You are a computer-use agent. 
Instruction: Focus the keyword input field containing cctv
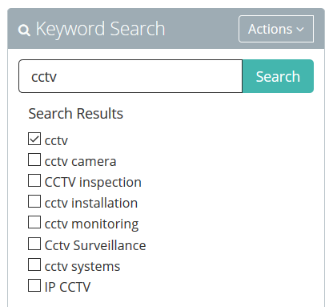[x=130, y=76]
